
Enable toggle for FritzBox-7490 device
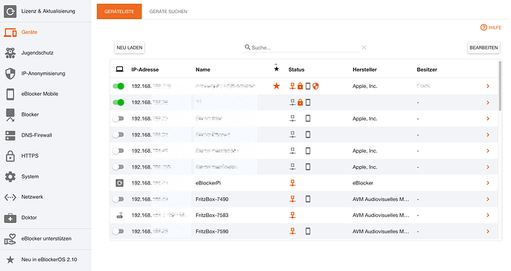pos(118,199)
